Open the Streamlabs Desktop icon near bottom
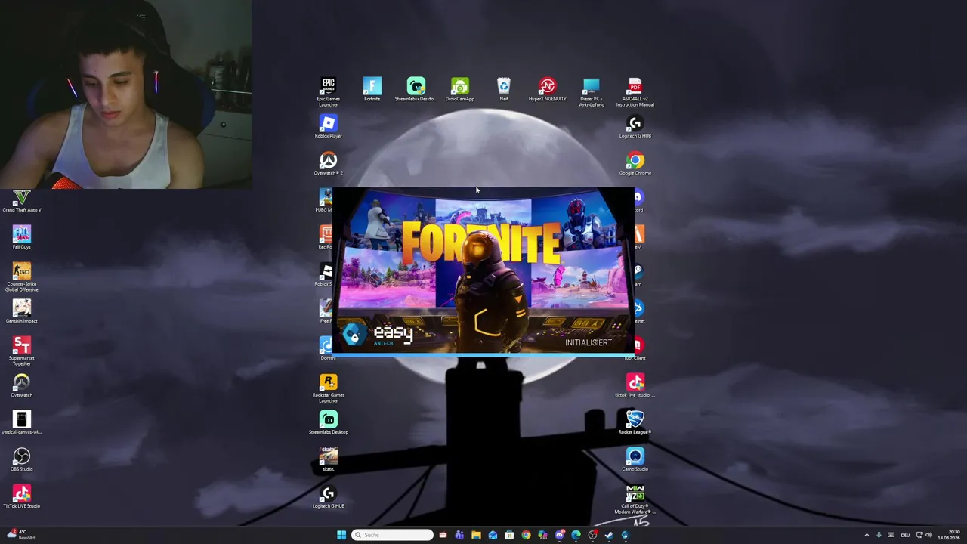The height and width of the screenshot is (544, 967). (x=328, y=422)
